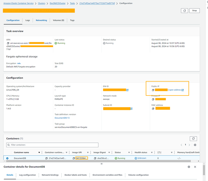Image resolution: width=208 pixels, height=181 pixels.
Task: Open Tasks breadcrumb link
Action: (x=72, y=3)
